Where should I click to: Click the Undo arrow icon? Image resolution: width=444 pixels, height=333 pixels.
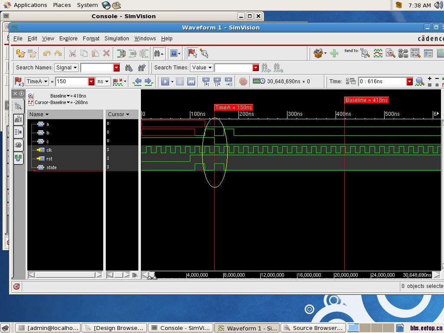(47, 53)
